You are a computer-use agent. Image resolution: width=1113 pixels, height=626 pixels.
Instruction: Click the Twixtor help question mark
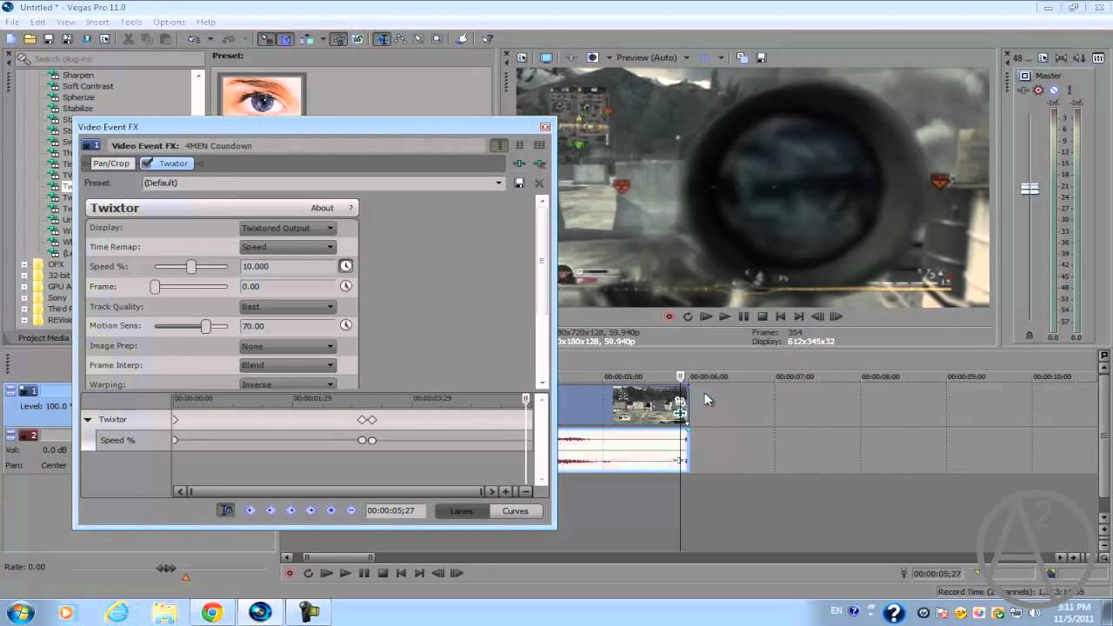(350, 208)
